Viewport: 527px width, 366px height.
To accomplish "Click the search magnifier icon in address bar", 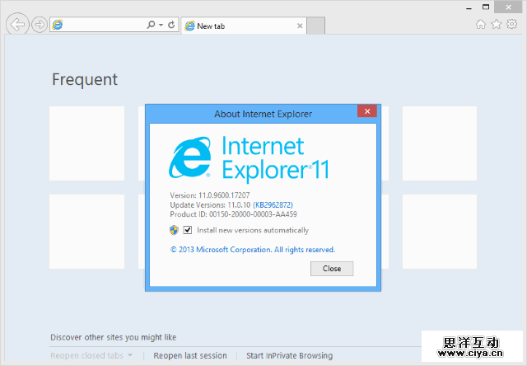I will coord(151,25).
